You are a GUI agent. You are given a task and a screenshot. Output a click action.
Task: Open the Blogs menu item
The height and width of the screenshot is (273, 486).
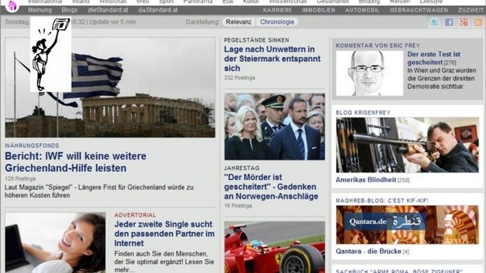pos(69,10)
